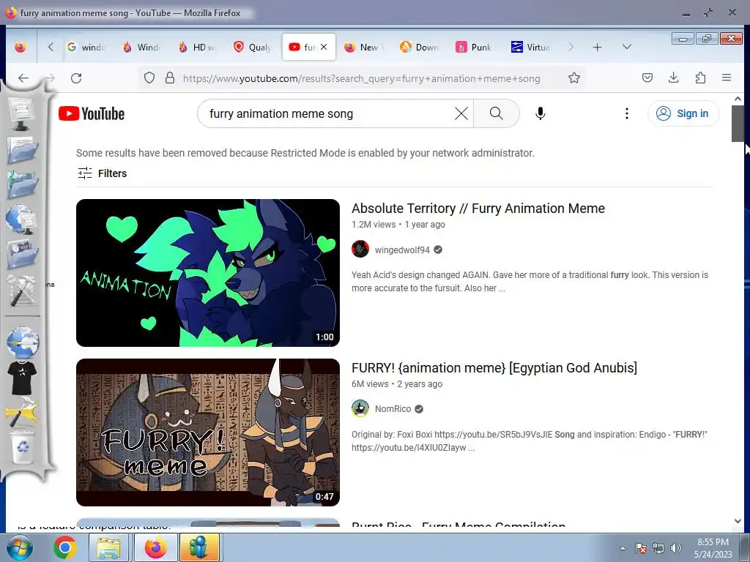This screenshot has height=562, width=750.
Task: View site info padlock icon
Action: (x=170, y=78)
